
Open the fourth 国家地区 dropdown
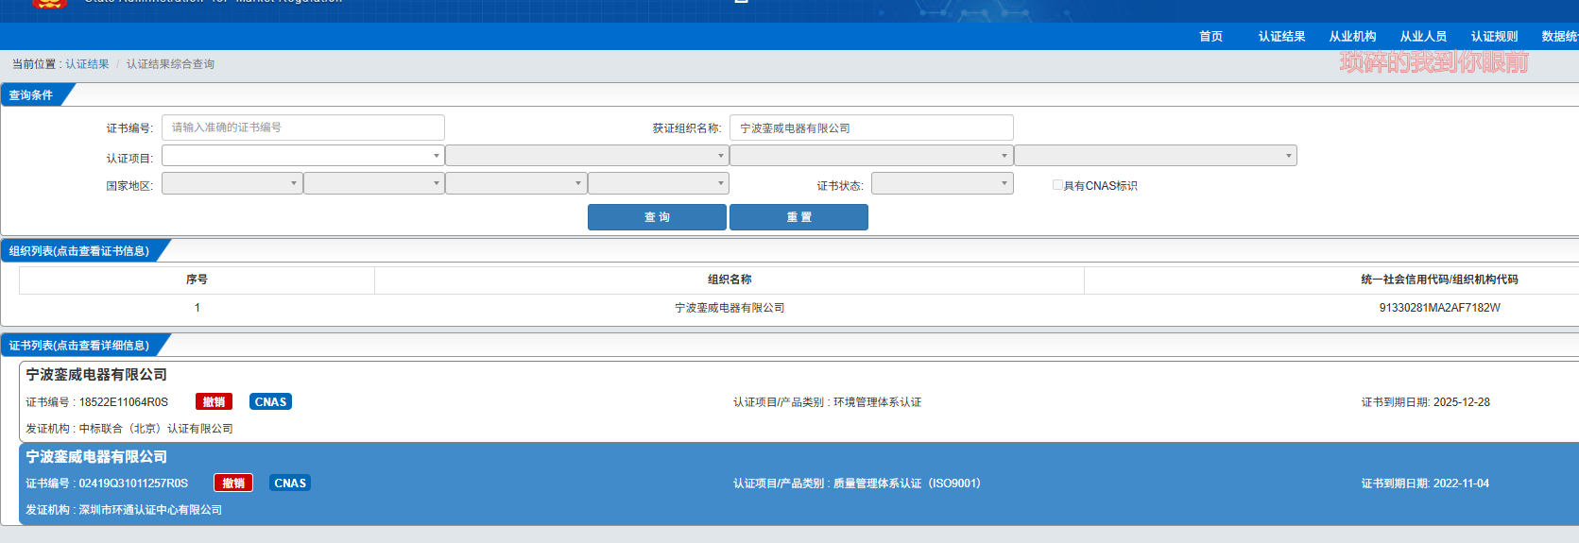[x=659, y=183]
